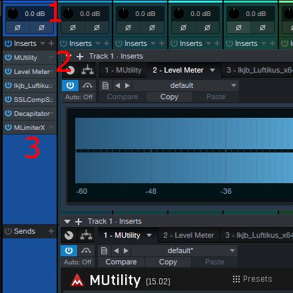Click the first channel's 0.0 dB gain field

click(x=35, y=14)
